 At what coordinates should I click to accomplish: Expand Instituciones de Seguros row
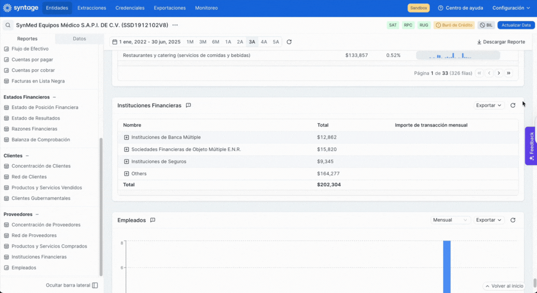127,161
